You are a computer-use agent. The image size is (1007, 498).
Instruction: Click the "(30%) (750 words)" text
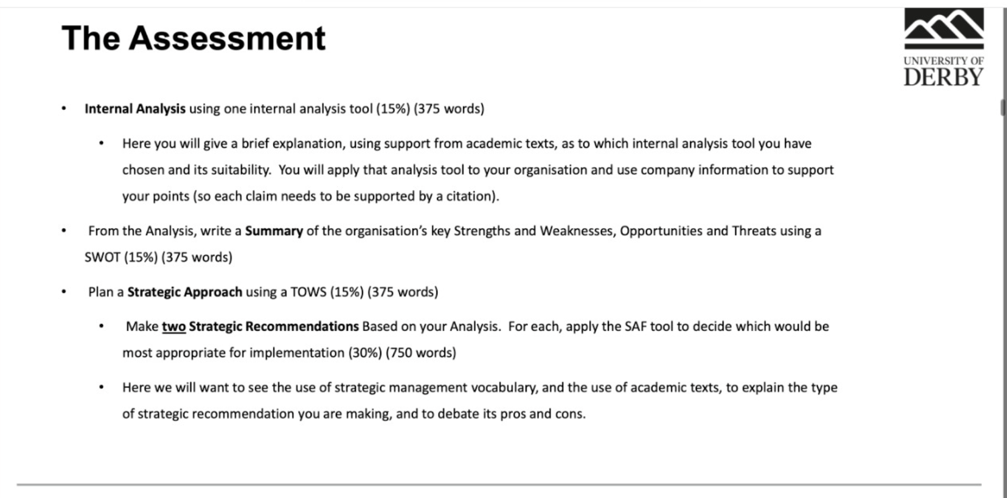[x=402, y=353]
